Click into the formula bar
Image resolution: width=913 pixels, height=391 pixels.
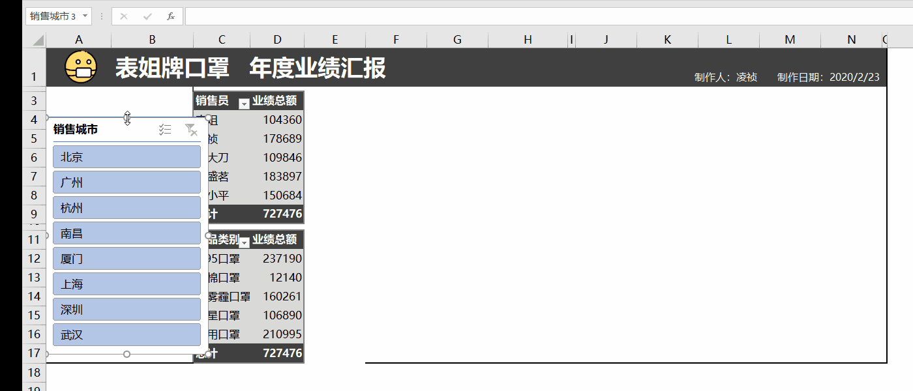point(456,16)
